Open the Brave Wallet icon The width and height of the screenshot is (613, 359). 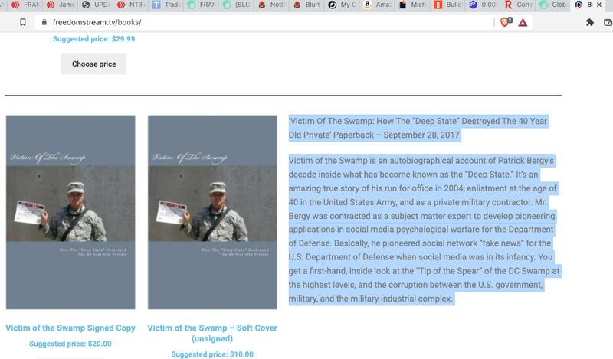tap(607, 22)
